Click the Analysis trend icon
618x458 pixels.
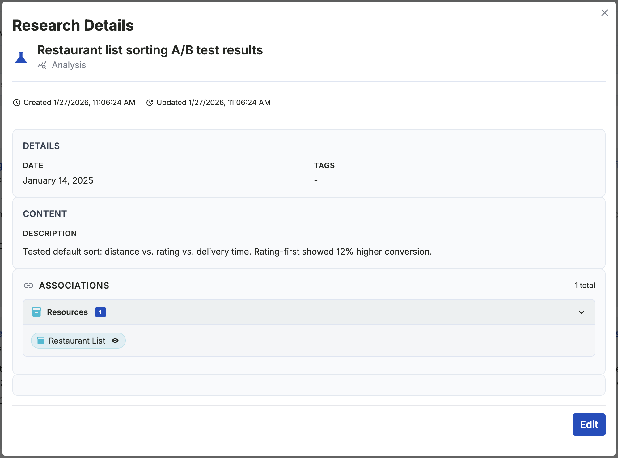42,65
